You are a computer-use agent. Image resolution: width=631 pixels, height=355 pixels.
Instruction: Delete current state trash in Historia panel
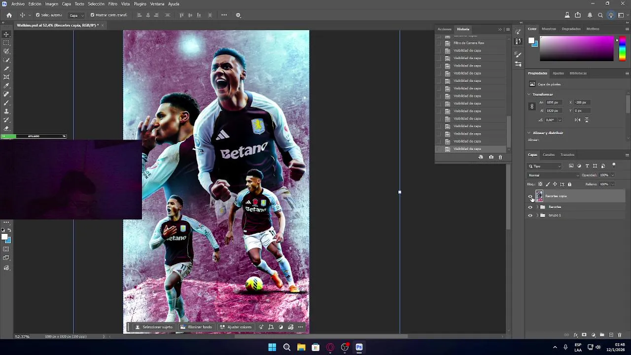pyautogui.click(x=500, y=157)
